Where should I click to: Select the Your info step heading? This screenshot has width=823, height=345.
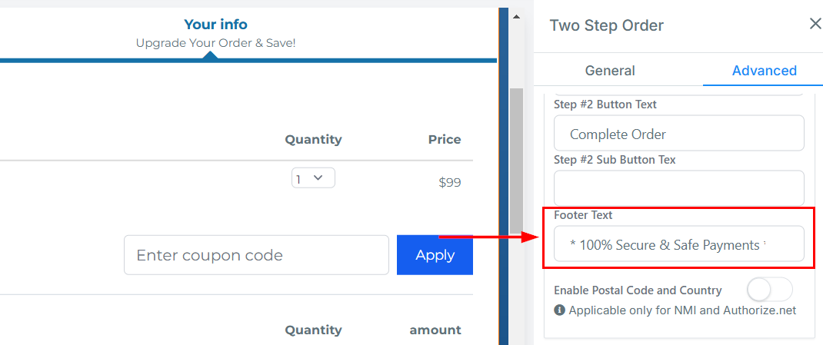coord(215,25)
